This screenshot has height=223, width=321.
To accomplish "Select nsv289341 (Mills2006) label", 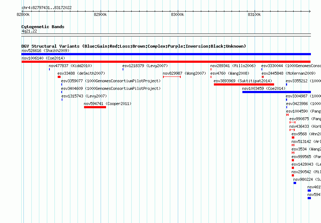I will 233,66.
